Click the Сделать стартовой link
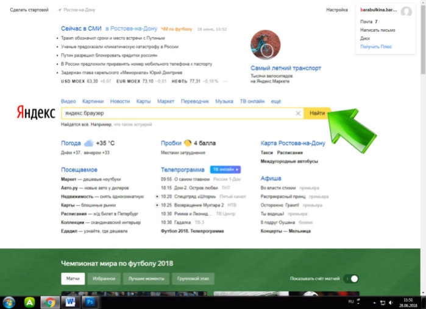Viewport: 426px width, 309px height. [x=29, y=10]
